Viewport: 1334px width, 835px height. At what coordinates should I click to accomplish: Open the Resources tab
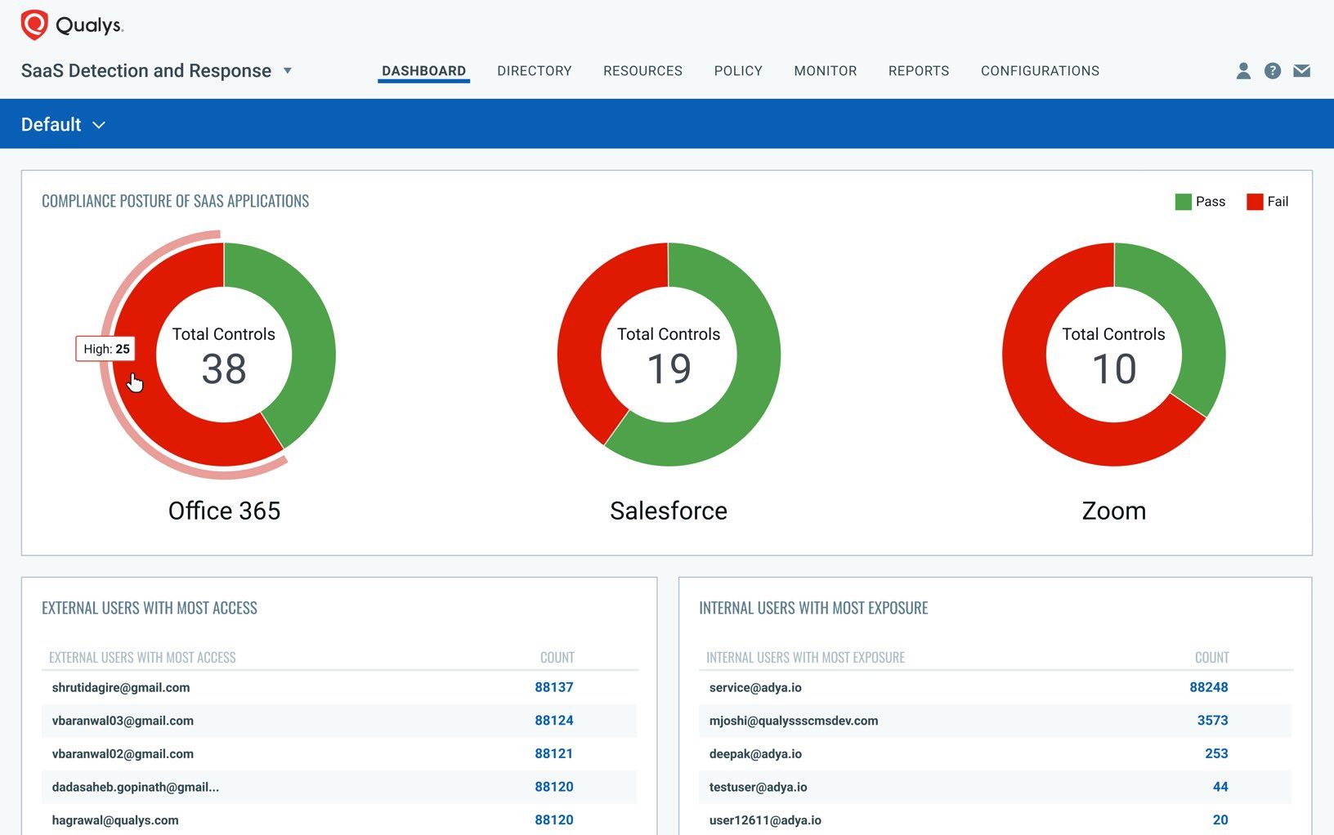pos(642,71)
